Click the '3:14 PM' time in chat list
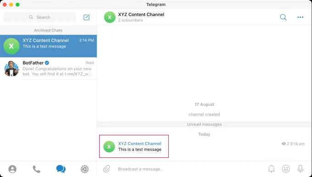312x177 pixels. [x=86, y=40]
